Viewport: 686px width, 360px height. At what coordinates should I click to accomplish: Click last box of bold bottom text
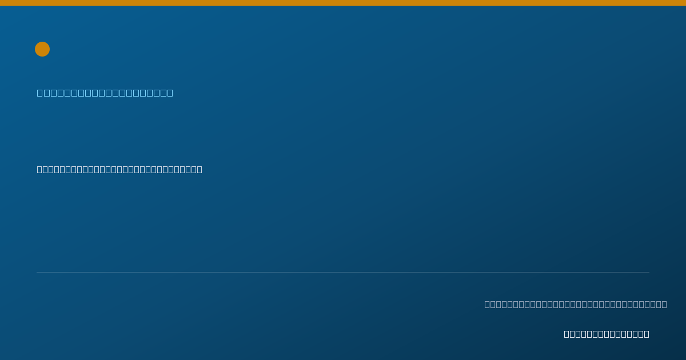point(647,334)
